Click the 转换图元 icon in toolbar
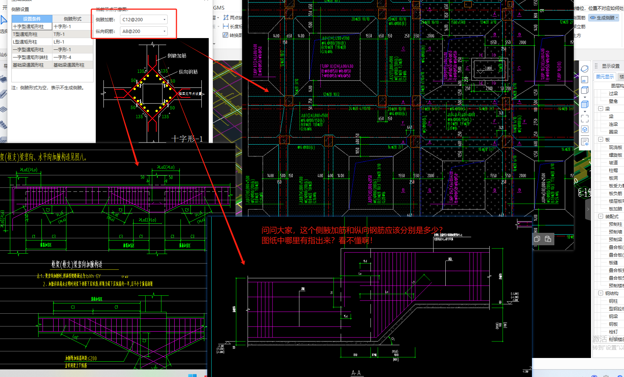The height and width of the screenshot is (377, 624). (x=225, y=35)
